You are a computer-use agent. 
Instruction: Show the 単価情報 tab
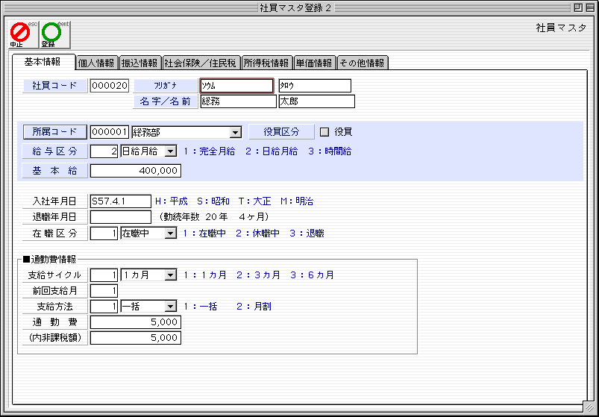click(x=314, y=63)
